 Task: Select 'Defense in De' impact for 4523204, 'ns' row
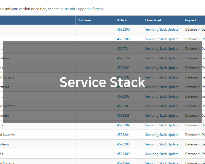195,125
